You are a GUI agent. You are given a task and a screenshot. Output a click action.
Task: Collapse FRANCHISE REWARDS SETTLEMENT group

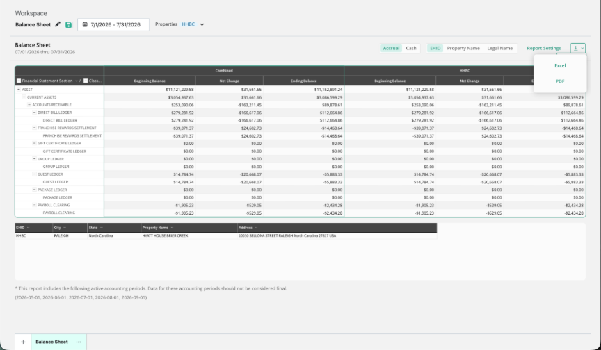(34, 128)
